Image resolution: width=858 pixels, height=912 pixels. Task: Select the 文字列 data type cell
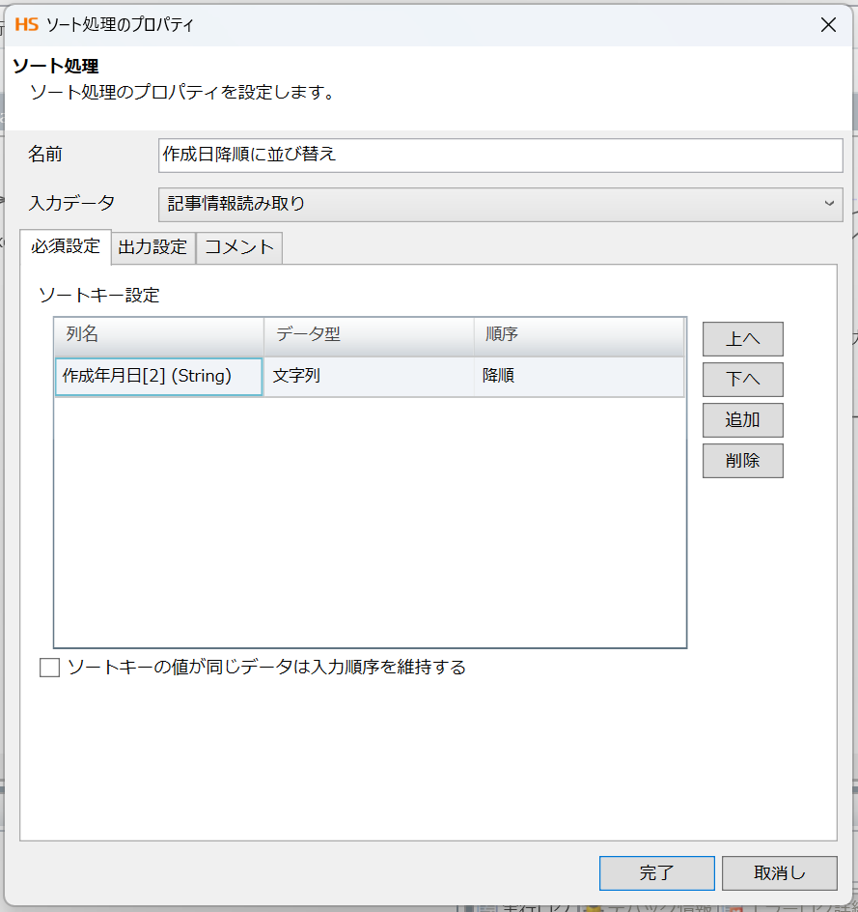coord(367,377)
